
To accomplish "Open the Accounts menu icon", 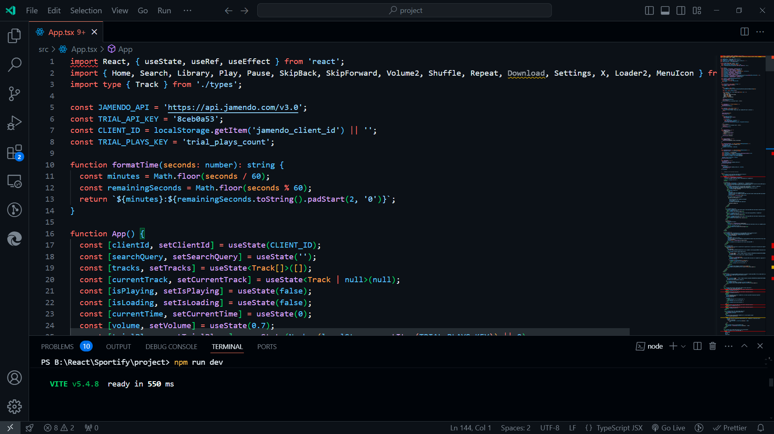I will coord(15,378).
